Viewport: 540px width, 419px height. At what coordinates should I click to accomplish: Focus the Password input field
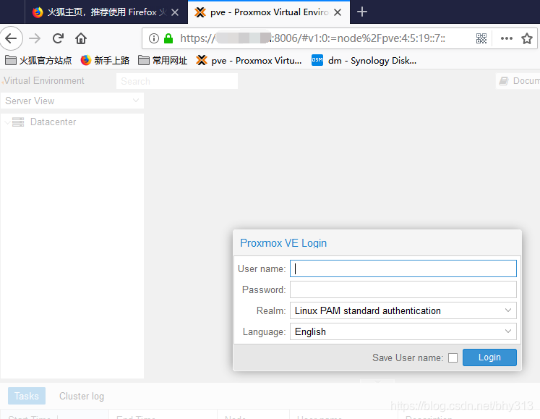[x=403, y=289]
